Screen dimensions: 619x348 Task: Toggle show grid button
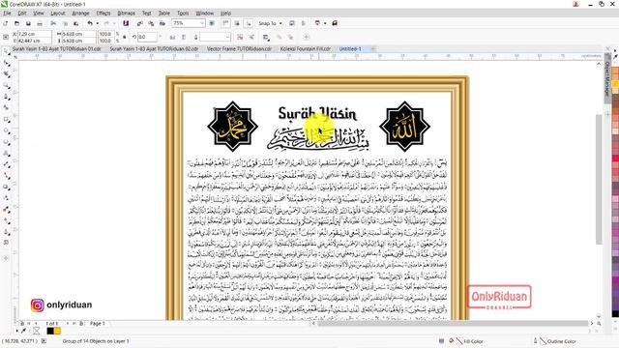point(237,23)
